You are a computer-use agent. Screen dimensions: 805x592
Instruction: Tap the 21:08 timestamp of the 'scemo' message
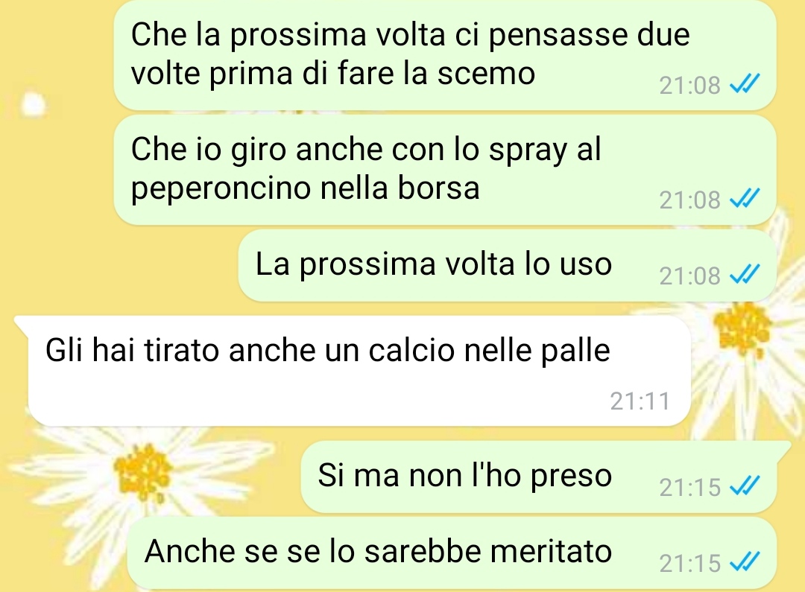[690, 85]
